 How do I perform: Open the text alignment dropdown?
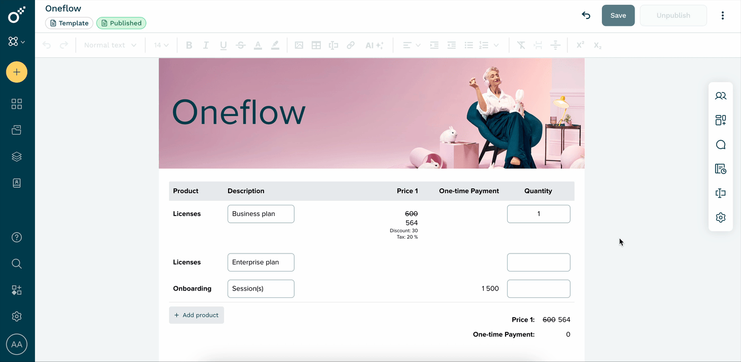pyautogui.click(x=411, y=45)
